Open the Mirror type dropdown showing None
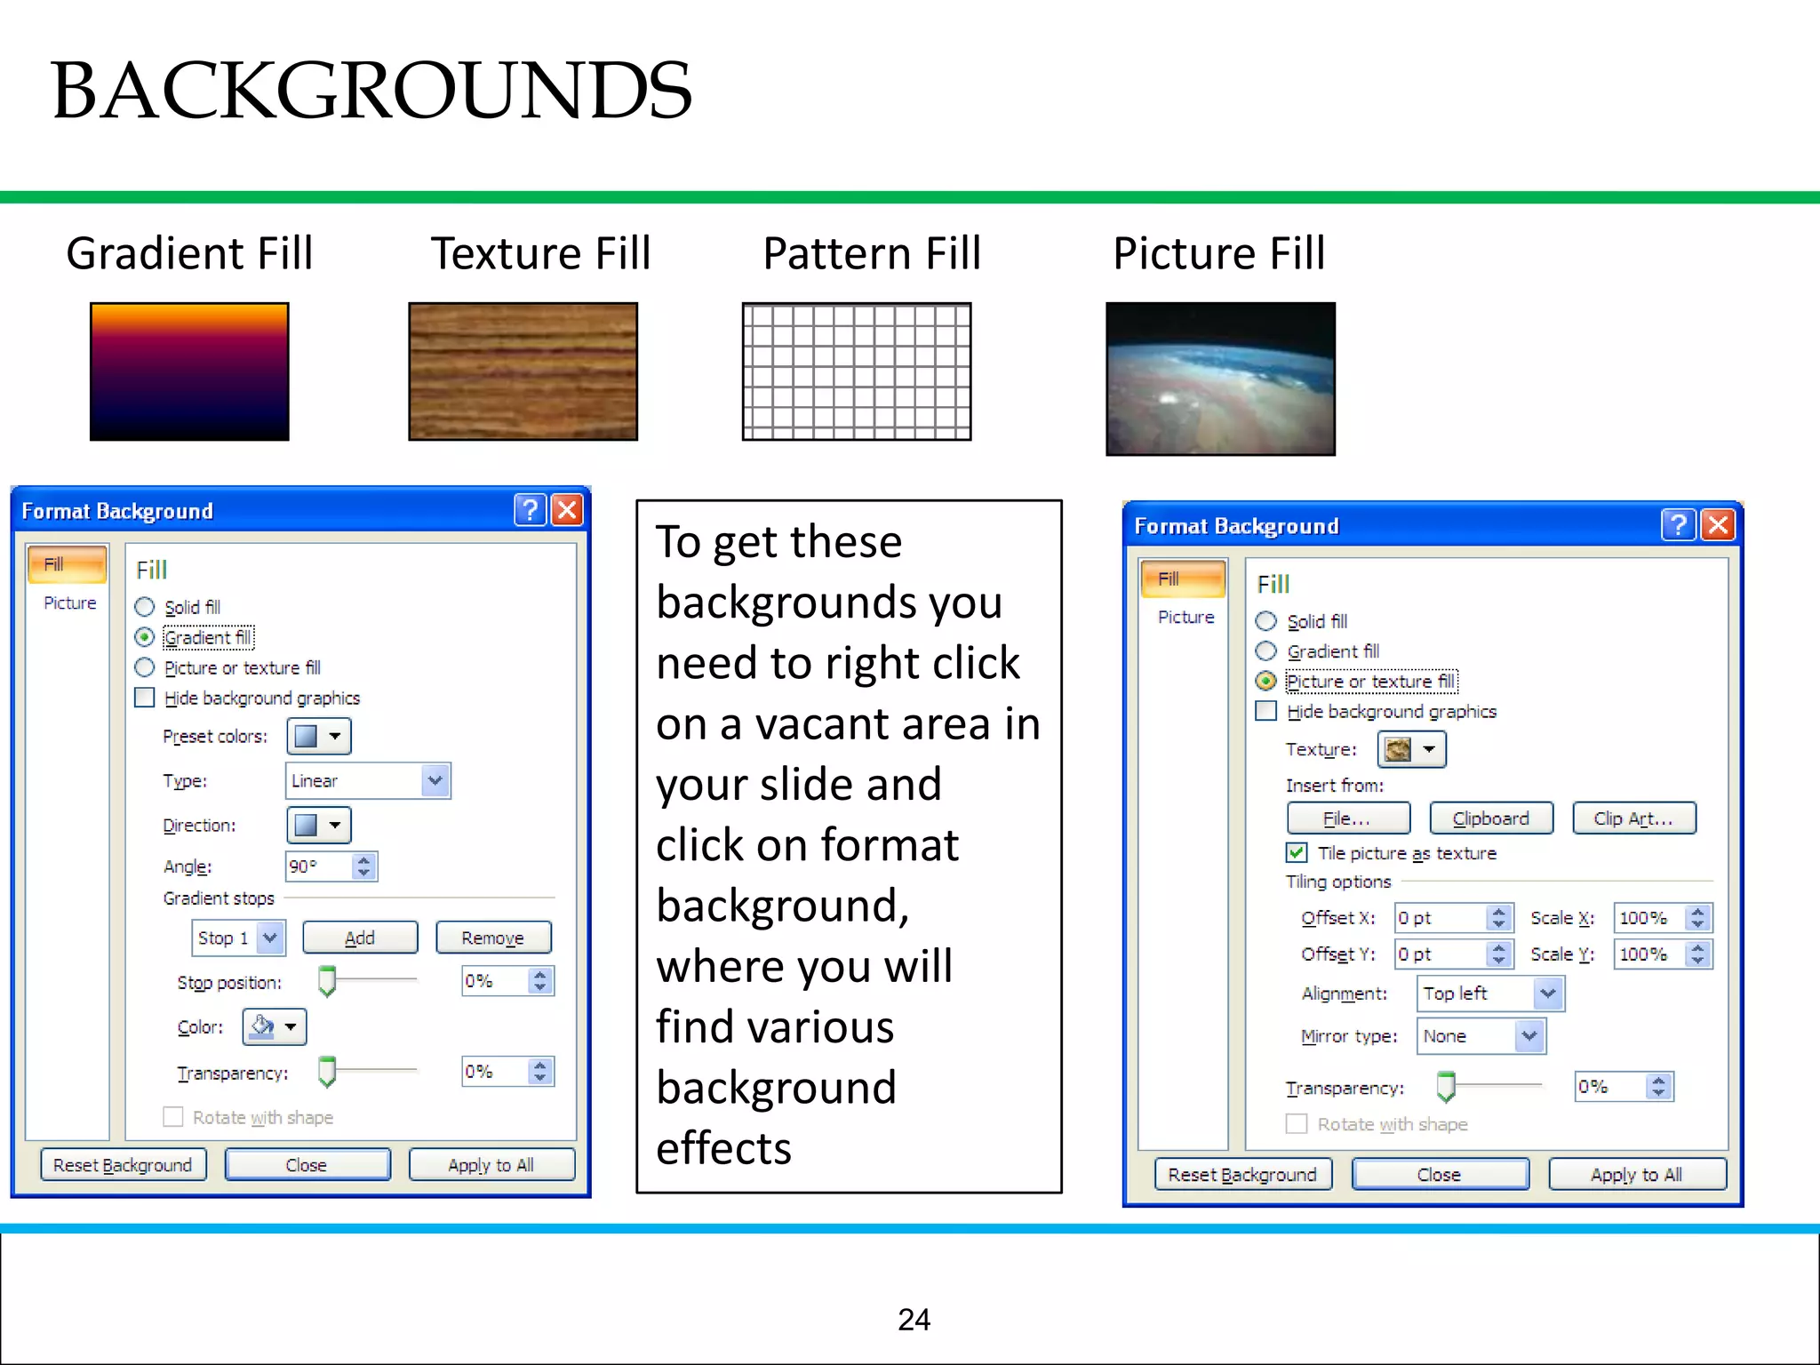1820x1365 pixels. (x=1529, y=1036)
